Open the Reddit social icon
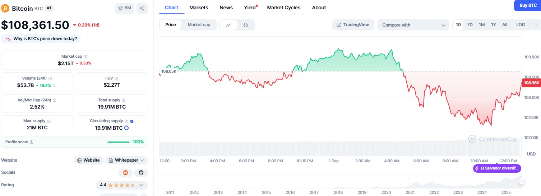This screenshot has height=196, width=541. [125, 173]
